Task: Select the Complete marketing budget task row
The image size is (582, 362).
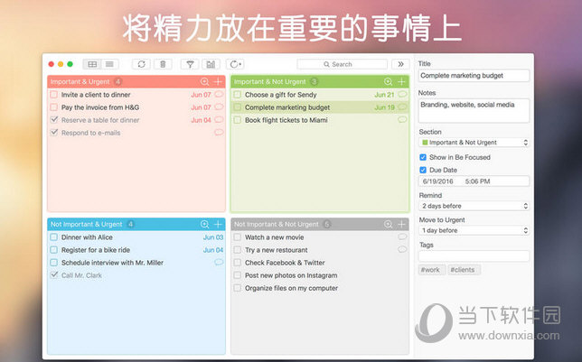Action: [320, 107]
